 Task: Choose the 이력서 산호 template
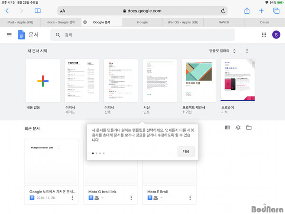[x=121, y=81]
